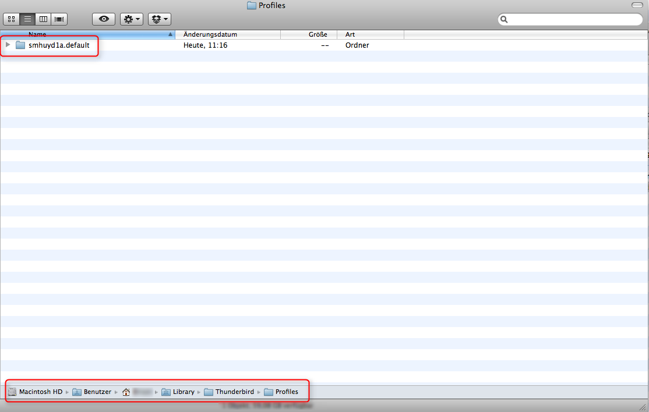Toggle toolbar visibility with the pill button

[637, 5]
